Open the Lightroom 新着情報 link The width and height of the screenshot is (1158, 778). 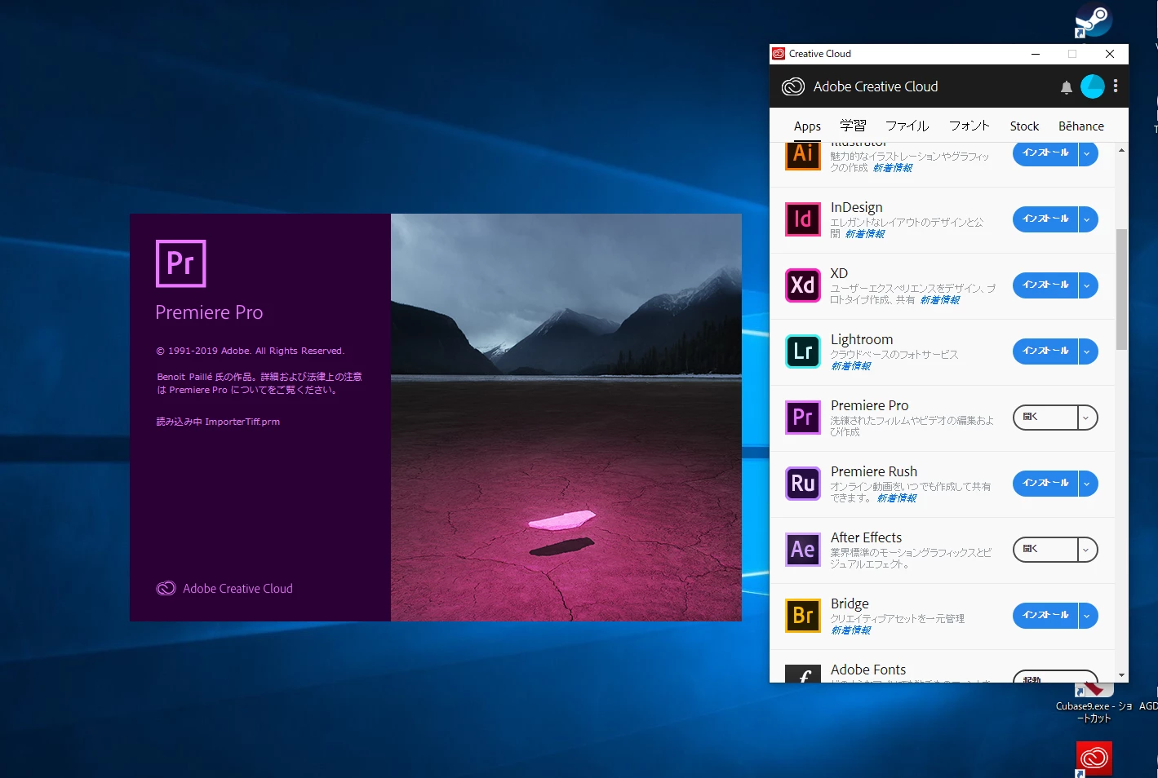(851, 366)
